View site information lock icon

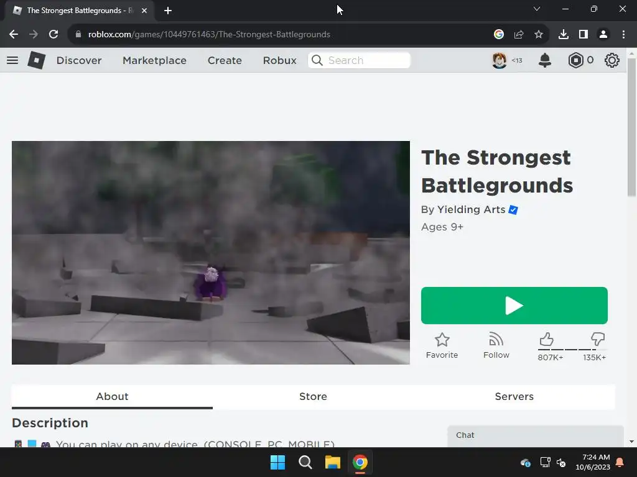click(x=78, y=35)
